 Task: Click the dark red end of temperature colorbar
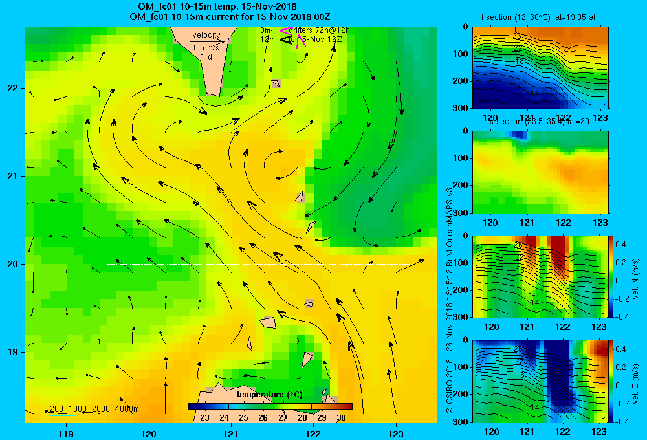pyautogui.click(x=349, y=406)
